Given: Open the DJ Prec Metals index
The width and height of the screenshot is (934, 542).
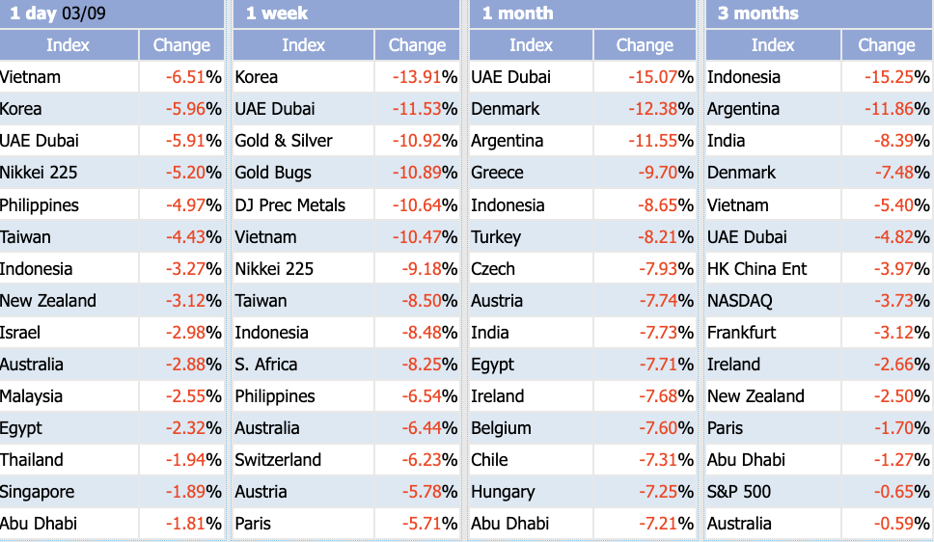Looking at the screenshot, I should [289, 205].
